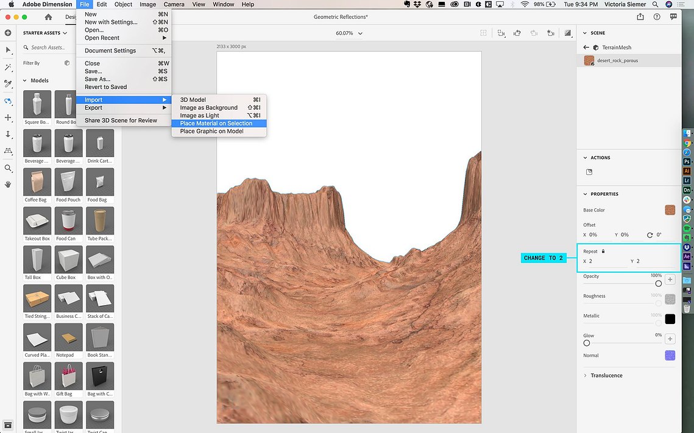694x433 pixels.
Task: Open the 60.07% zoom level dropdown
Action: coord(349,33)
